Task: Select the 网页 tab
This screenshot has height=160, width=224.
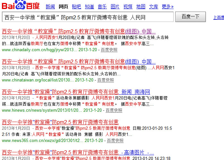Action: tap(63, 6)
